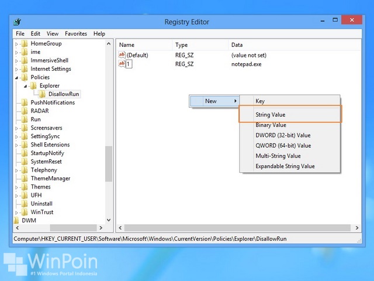Click the RADAR folder icon

(x=25, y=111)
